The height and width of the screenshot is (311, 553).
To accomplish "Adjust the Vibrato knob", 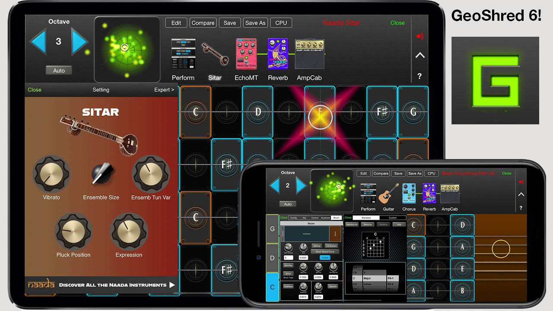I will pyautogui.click(x=51, y=174).
